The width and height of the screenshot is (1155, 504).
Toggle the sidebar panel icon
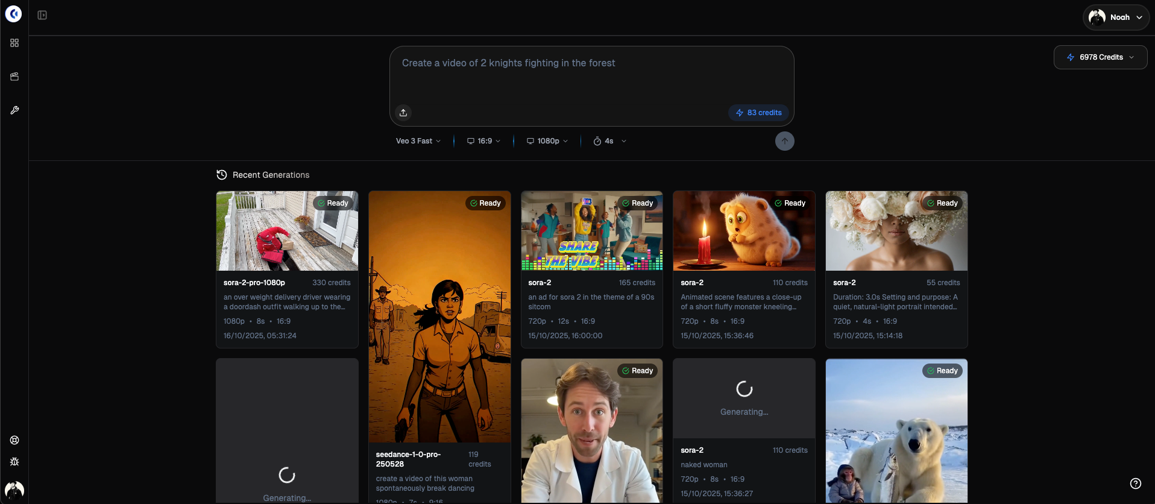tap(42, 15)
